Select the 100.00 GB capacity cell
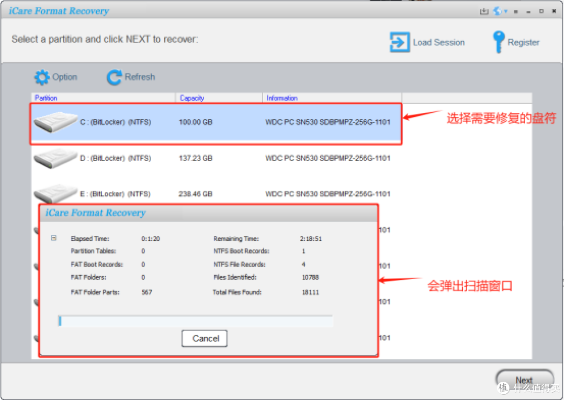The width and height of the screenshot is (565, 400). pos(196,122)
